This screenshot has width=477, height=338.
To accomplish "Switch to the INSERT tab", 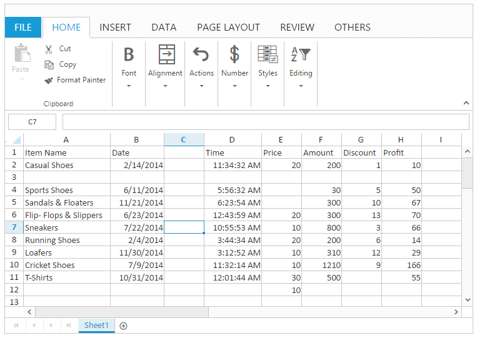I will pyautogui.click(x=115, y=27).
